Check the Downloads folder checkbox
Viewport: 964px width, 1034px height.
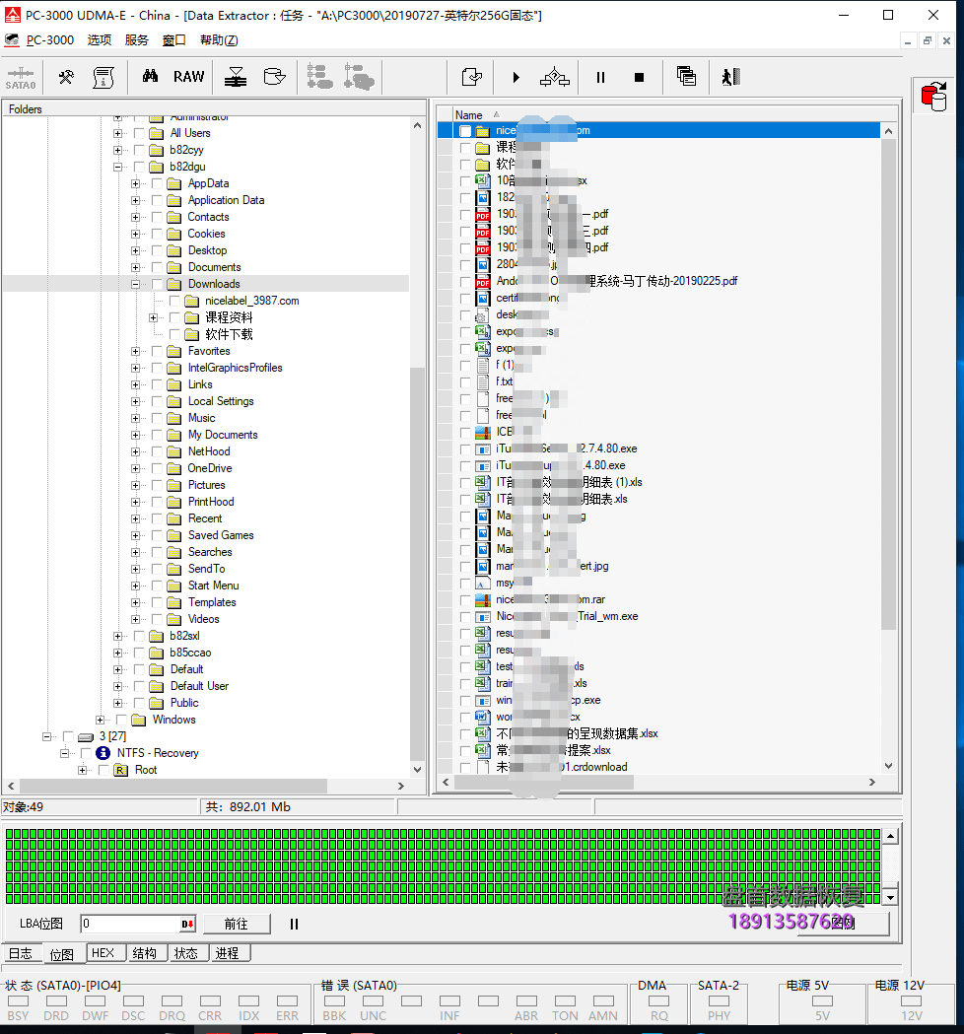(157, 284)
